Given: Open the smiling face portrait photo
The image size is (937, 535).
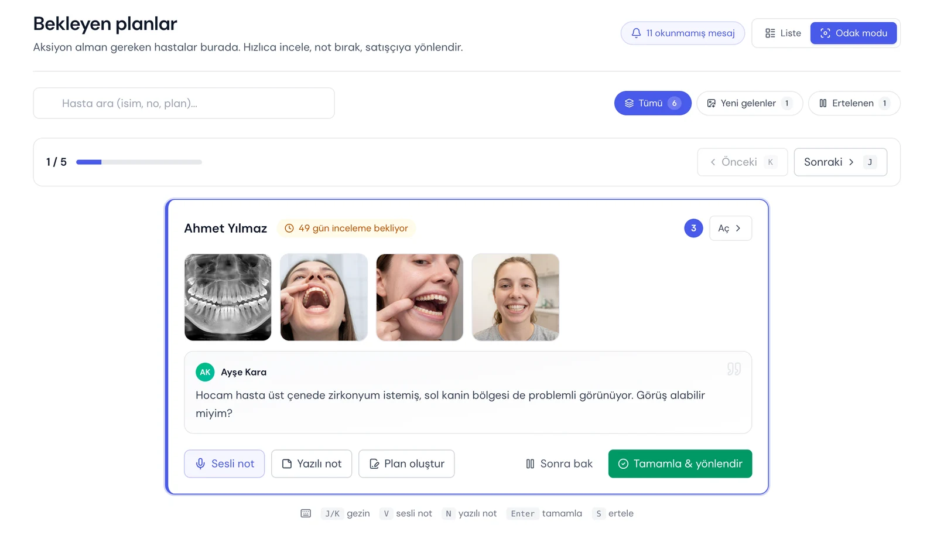Looking at the screenshot, I should [x=515, y=297].
